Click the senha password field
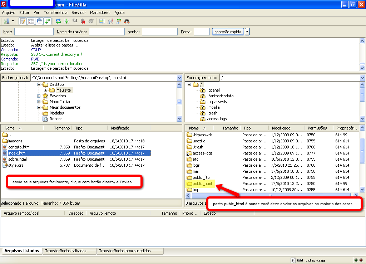This screenshot has height=264, width=366. [x=160, y=32]
